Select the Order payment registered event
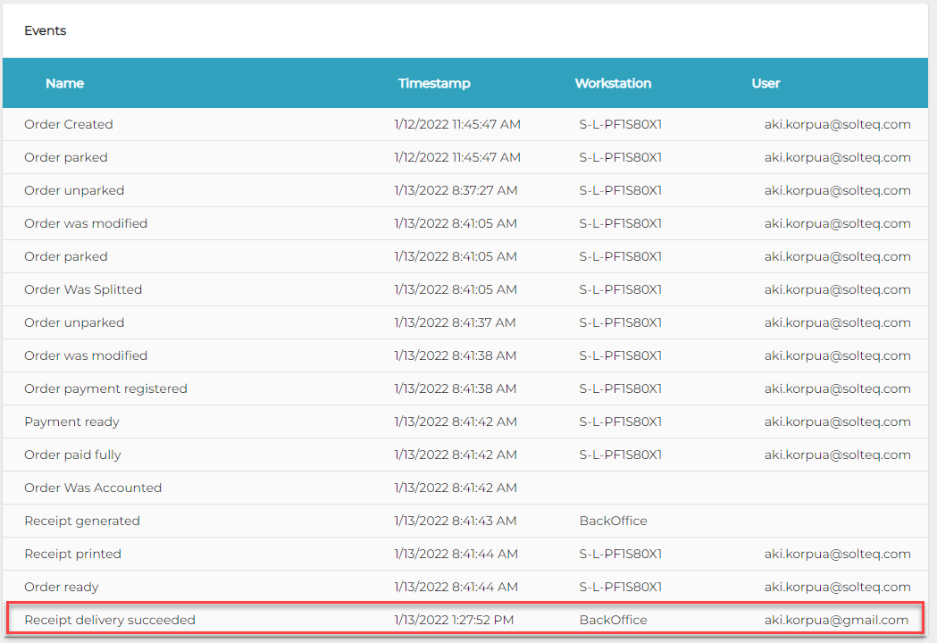 pos(105,388)
